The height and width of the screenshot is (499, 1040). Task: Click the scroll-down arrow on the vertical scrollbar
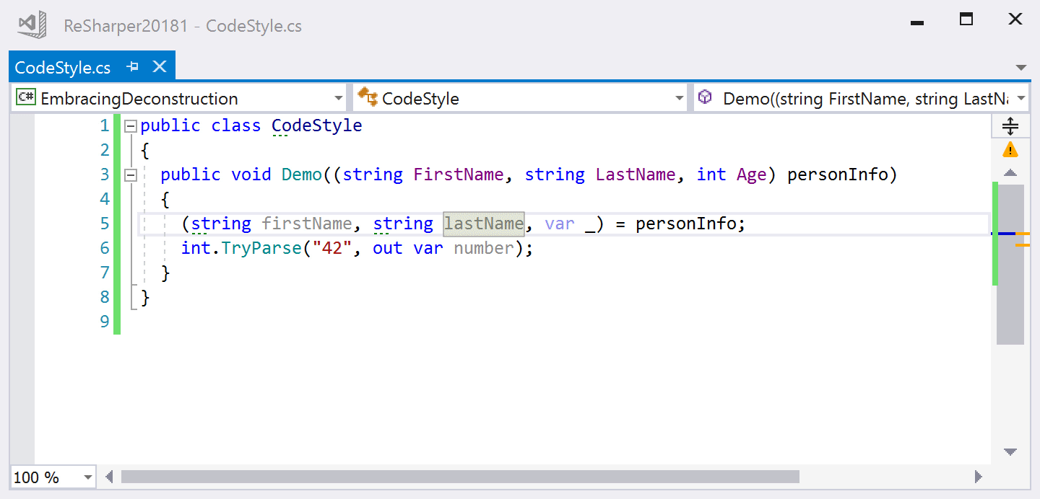(1010, 451)
